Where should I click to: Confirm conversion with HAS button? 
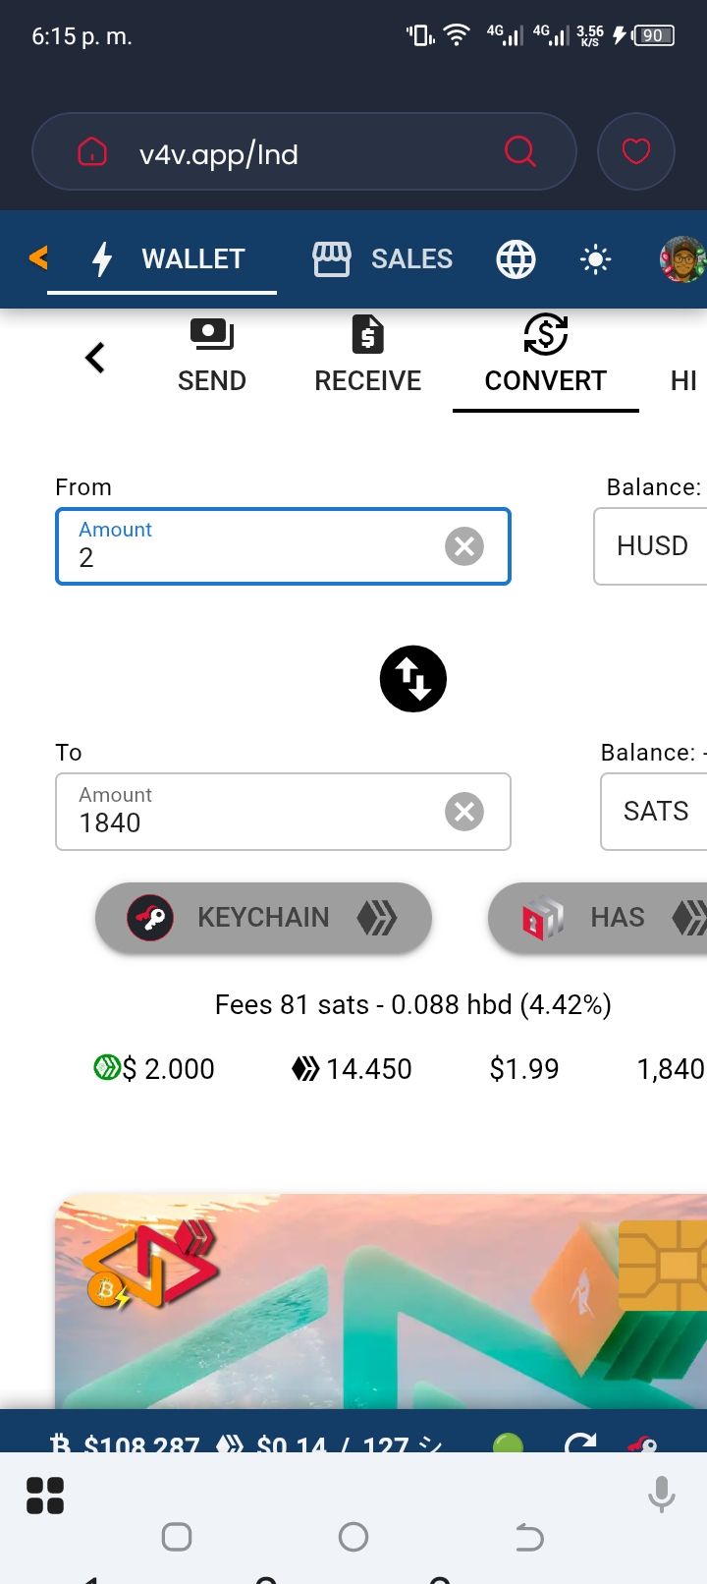click(x=599, y=918)
